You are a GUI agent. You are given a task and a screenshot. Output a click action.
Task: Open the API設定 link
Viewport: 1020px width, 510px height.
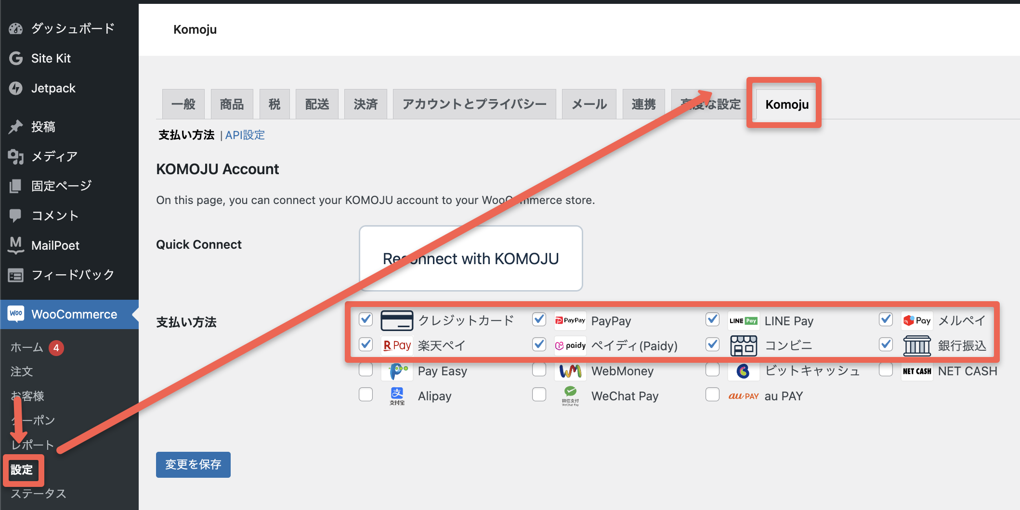pyautogui.click(x=245, y=135)
